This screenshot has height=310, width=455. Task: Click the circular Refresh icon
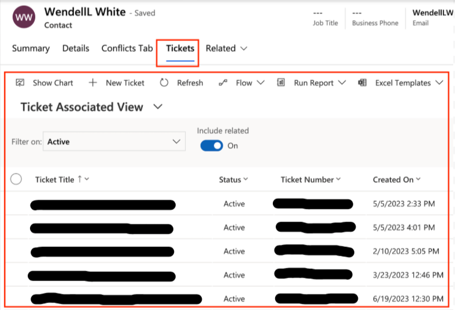coord(164,83)
